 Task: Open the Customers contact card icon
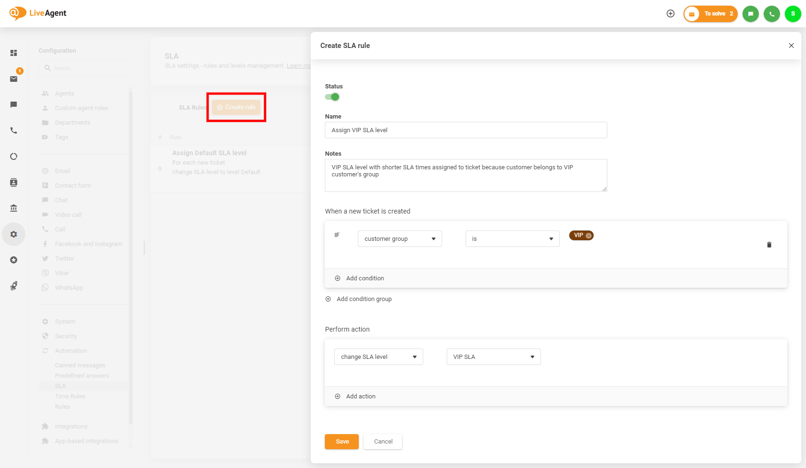(x=13, y=182)
